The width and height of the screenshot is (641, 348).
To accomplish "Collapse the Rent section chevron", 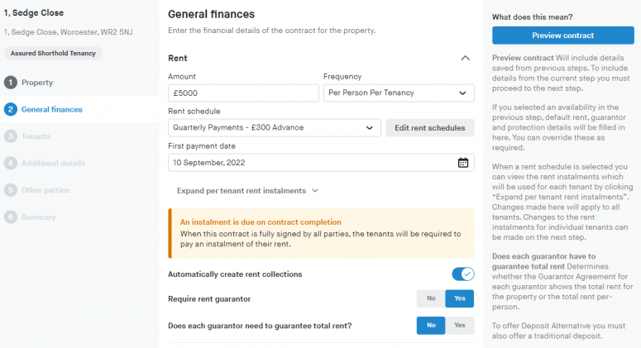I will 465,59.
